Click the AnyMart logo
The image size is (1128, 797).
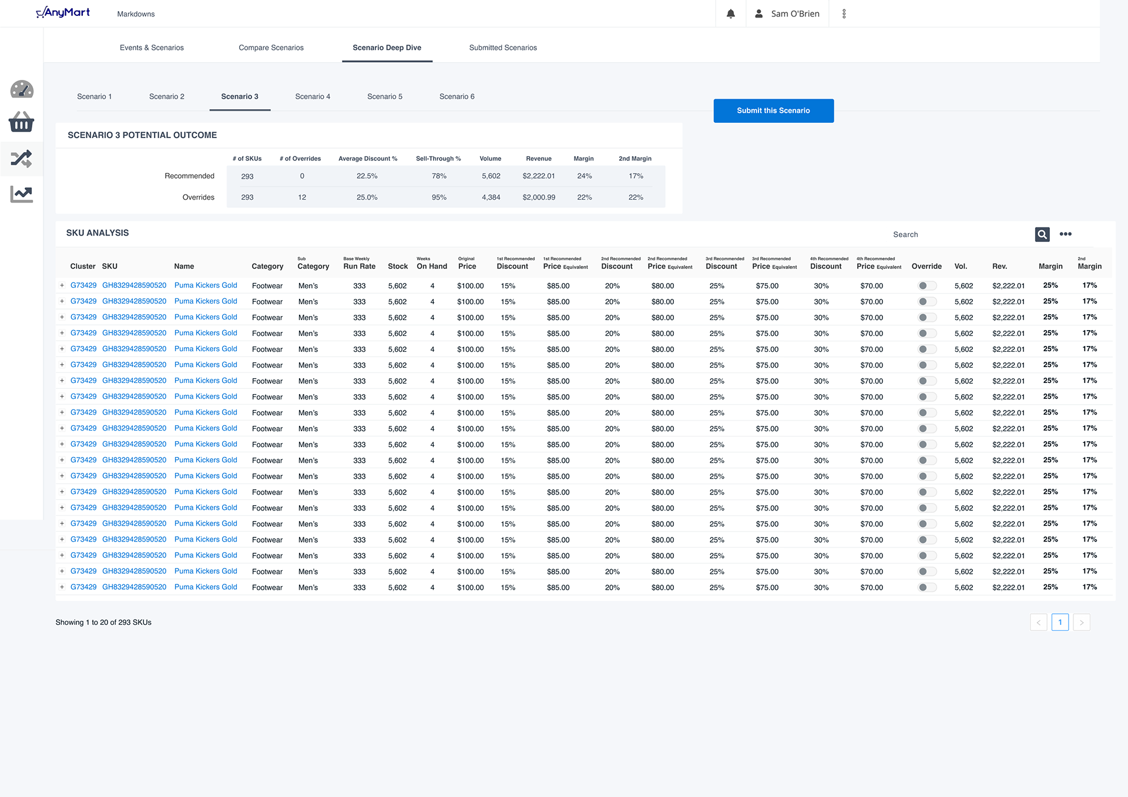pyautogui.click(x=63, y=12)
